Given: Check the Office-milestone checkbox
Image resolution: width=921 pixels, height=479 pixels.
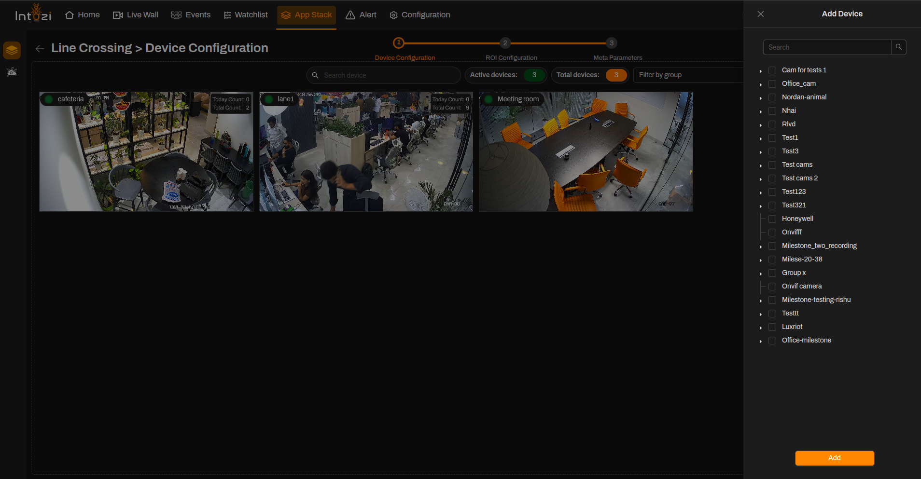Looking at the screenshot, I should [x=772, y=341].
